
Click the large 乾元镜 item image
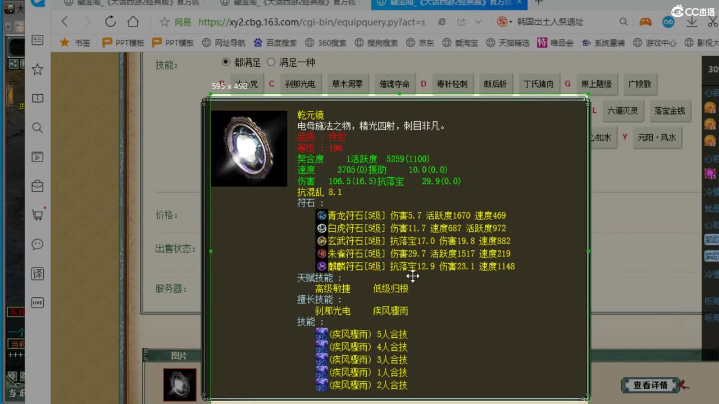pyautogui.click(x=249, y=148)
